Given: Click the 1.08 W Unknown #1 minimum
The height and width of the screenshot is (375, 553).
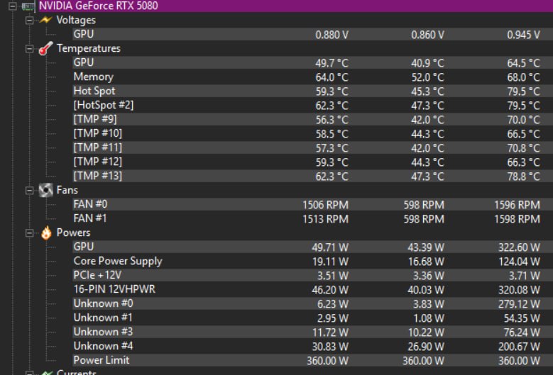Looking at the screenshot, I should coord(429,318).
